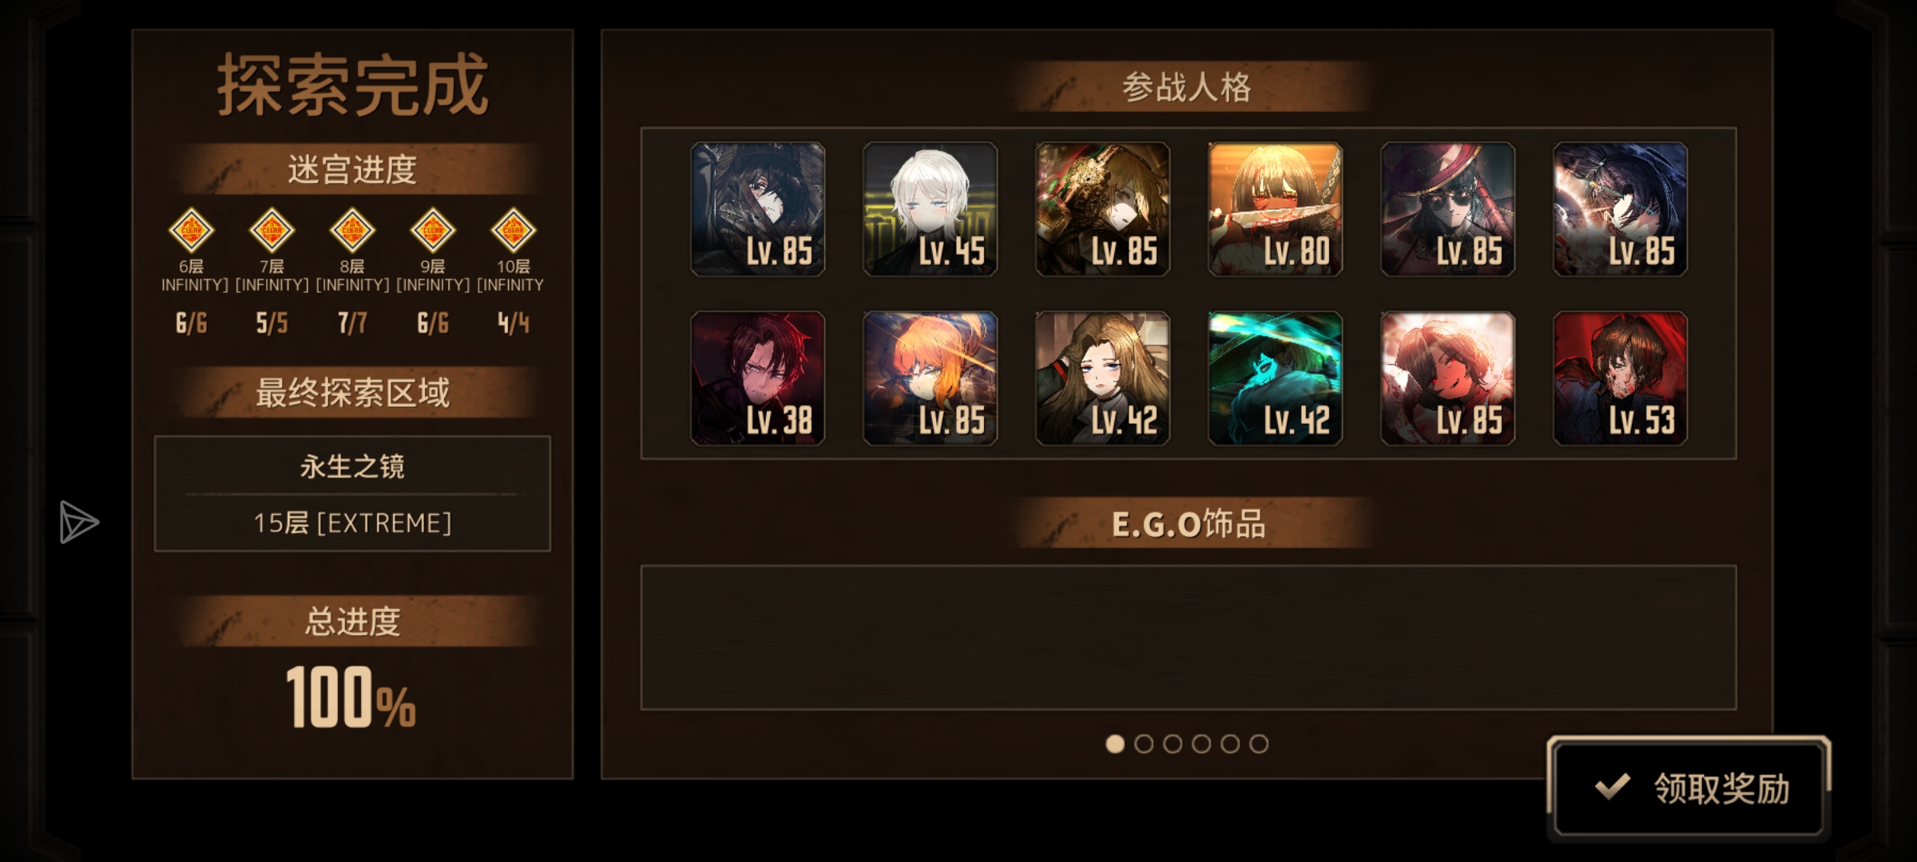Select the 9层 clear diamond badge
This screenshot has height=862, width=1917.
tap(433, 231)
